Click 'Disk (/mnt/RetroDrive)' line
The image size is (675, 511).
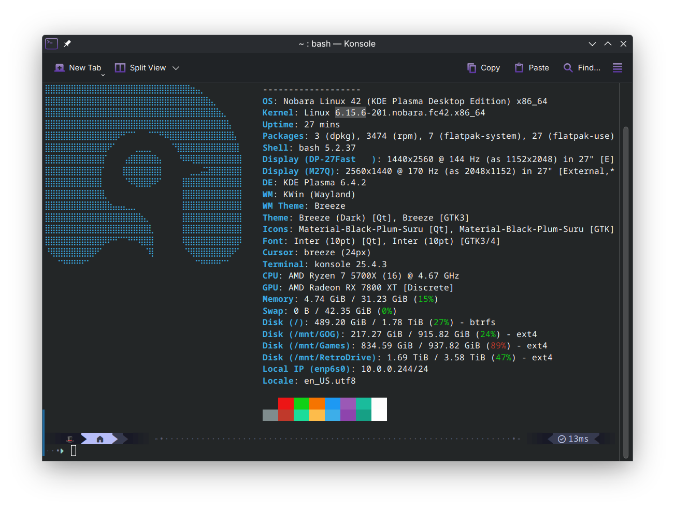coord(408,357)
